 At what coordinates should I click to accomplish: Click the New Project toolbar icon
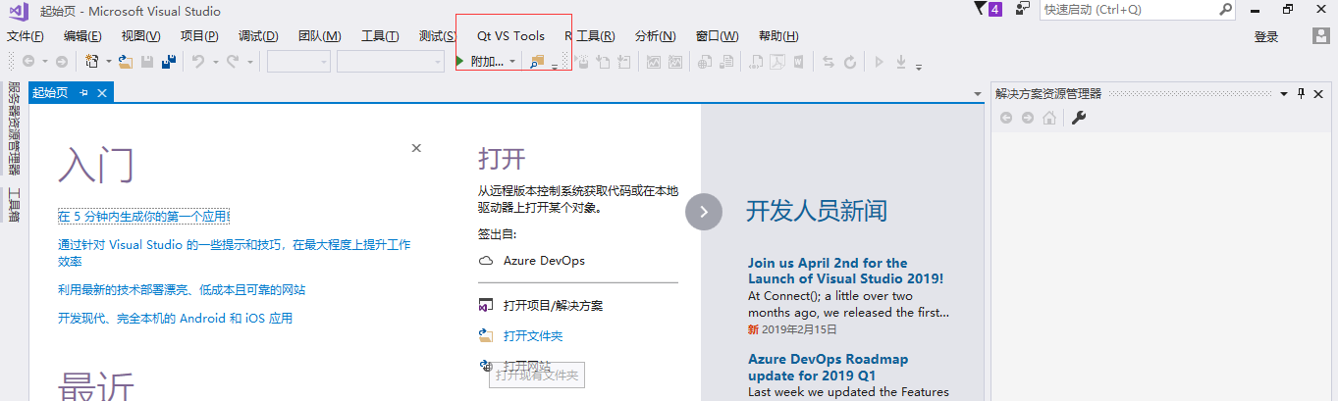click(92, 62)
